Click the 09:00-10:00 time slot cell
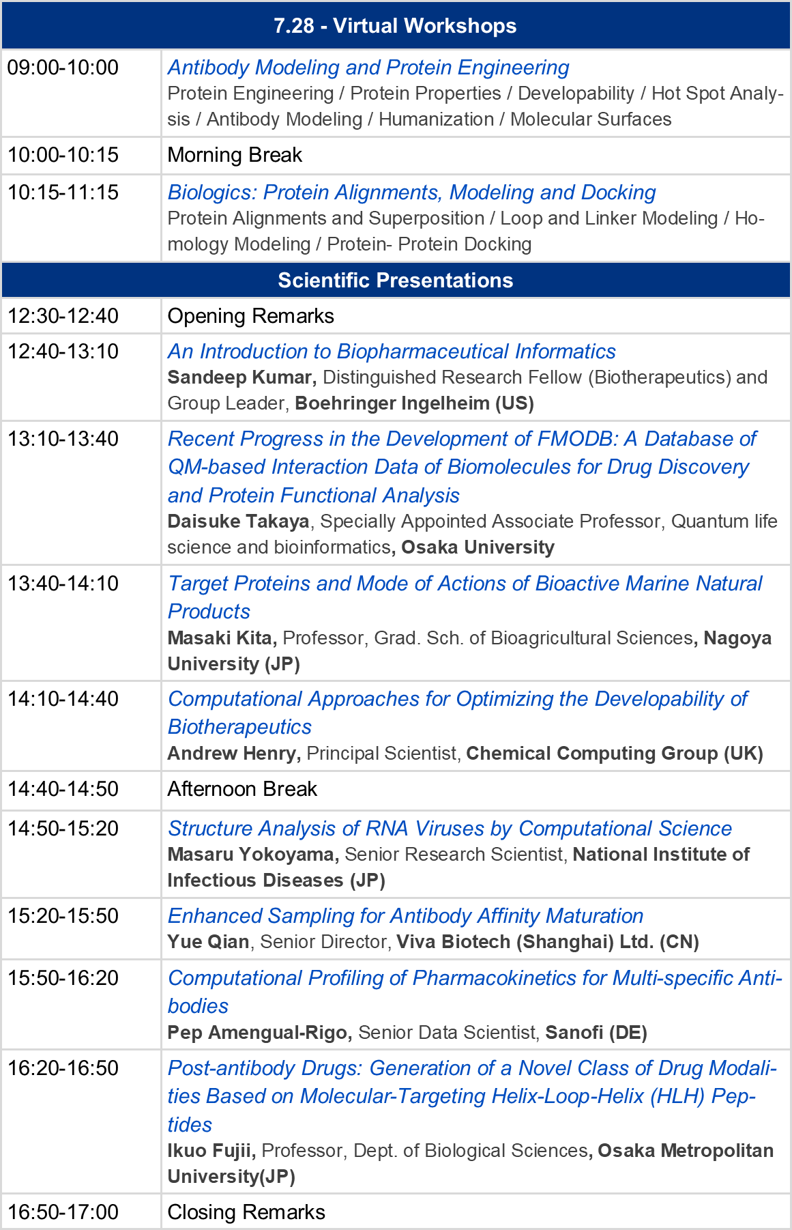Viewport: 792px width, 1230px height. (x=81, y=93)
